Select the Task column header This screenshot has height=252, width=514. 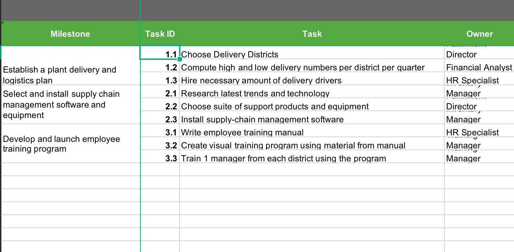pos(312,34)
